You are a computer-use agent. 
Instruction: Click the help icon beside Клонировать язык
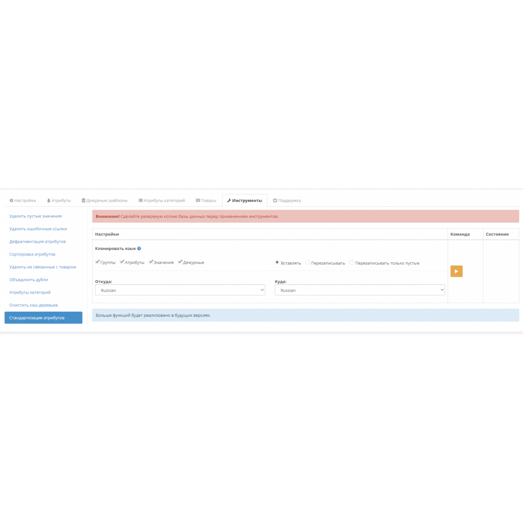coord(139,248)
